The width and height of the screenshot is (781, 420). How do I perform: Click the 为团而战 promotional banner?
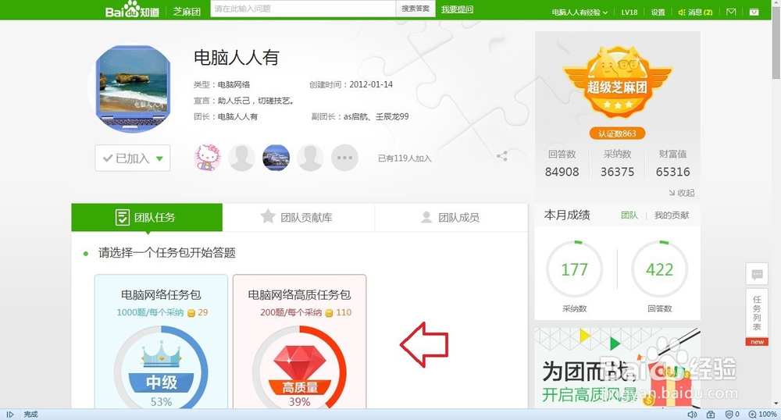coord(617,368)
